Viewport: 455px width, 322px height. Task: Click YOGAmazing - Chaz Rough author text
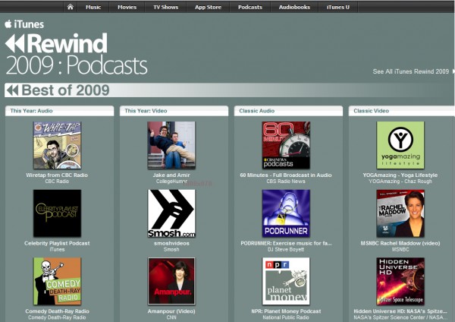coord(400,182)
